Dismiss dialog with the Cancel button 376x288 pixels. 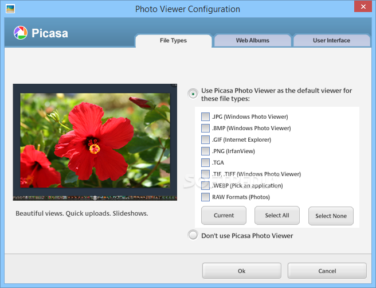coord(327,271)
